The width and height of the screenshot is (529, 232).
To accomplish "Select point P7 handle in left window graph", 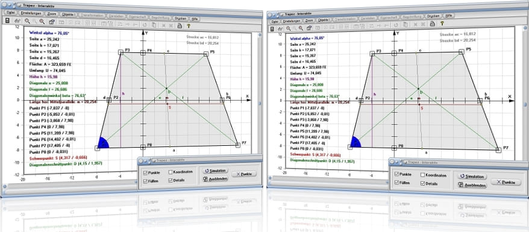I will (238, 145).
